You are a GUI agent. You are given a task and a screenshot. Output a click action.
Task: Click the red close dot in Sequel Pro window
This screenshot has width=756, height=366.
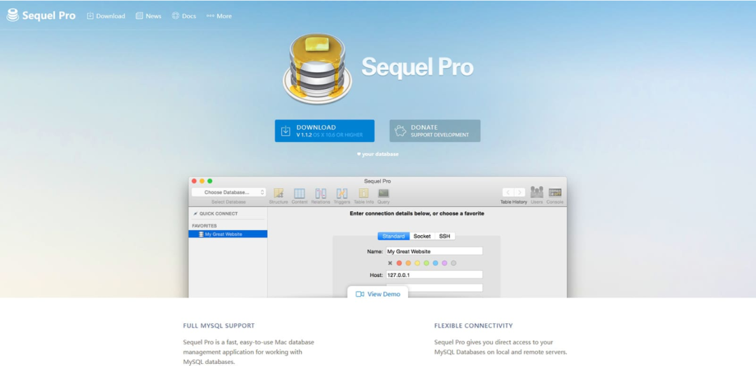click(195, 181)
